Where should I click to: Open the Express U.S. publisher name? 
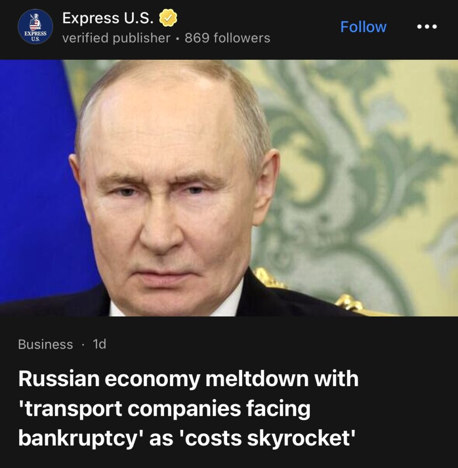coord(108,18)
